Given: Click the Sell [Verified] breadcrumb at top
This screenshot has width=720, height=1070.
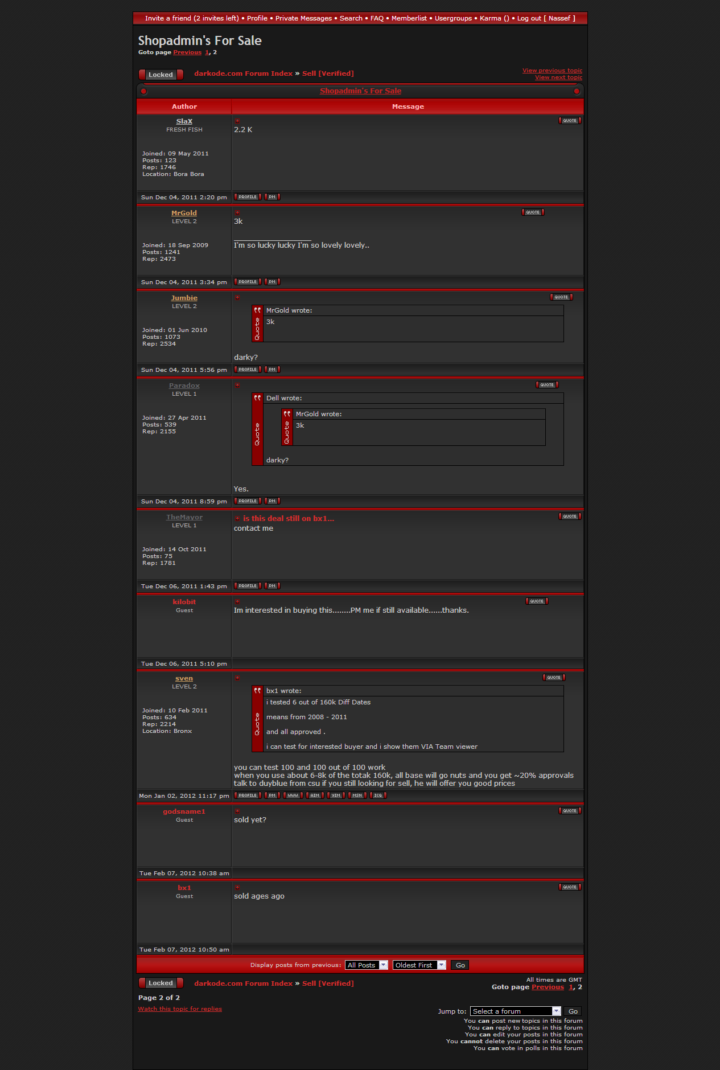Looking at the screenshot, I should coord(328,73).
